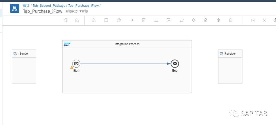The image size is (276, 125).
Task: Select the Start message event
Action: (x=76, y=64)
